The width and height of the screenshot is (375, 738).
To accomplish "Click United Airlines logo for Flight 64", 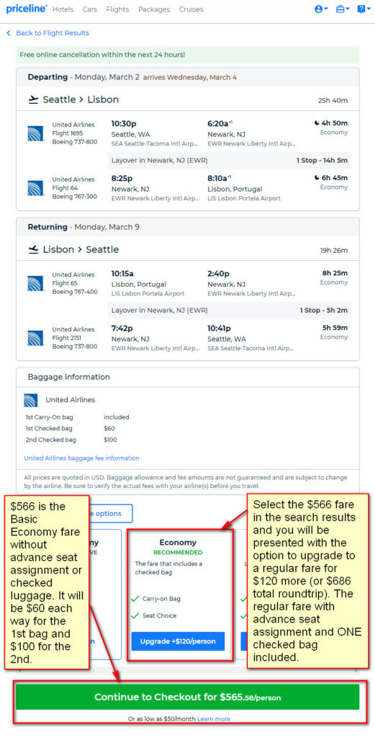I will (x=36, y=188).
